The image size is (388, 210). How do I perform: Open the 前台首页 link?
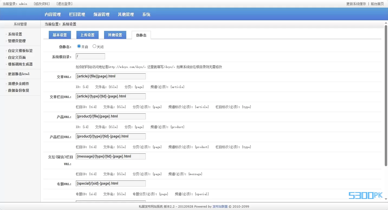point(377,4)
